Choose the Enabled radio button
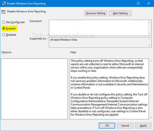This screenshot has height=131, width=154. tap(4, 28)
